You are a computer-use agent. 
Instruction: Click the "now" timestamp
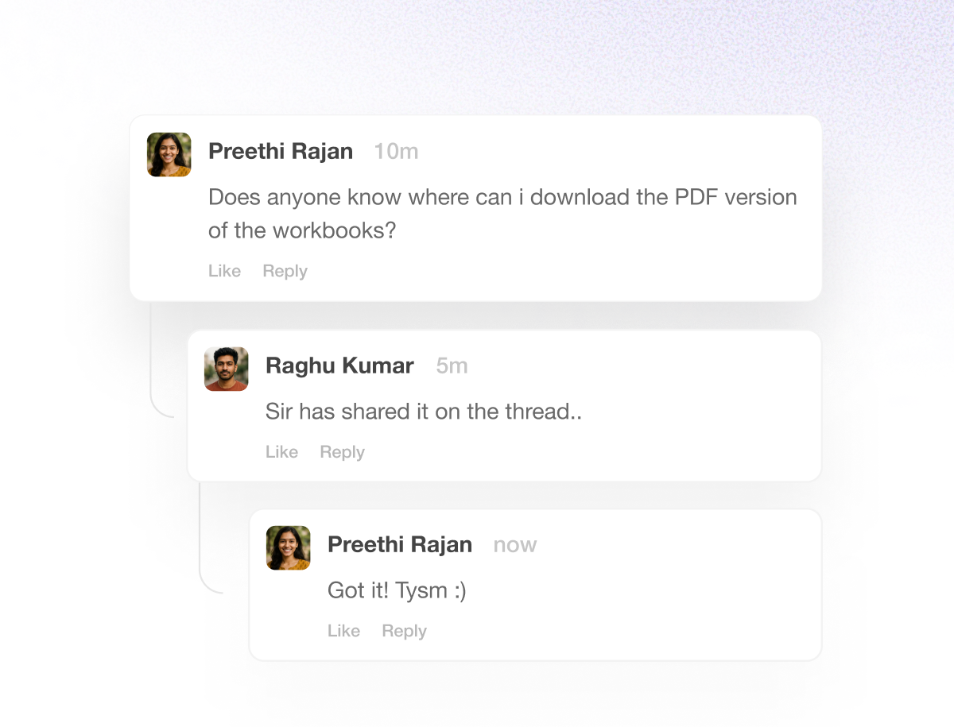pyautogui.click(x=515, y=544)
